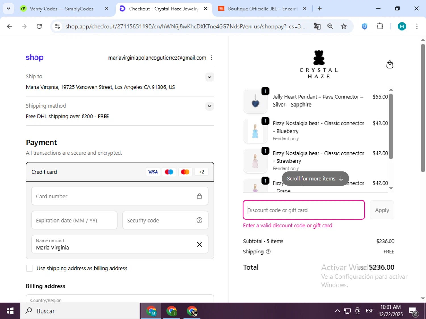This screenshot has width=426, height=319.
Task: Open Jelly Heart Pendant product thumbnail
Action: pos(255,101)
